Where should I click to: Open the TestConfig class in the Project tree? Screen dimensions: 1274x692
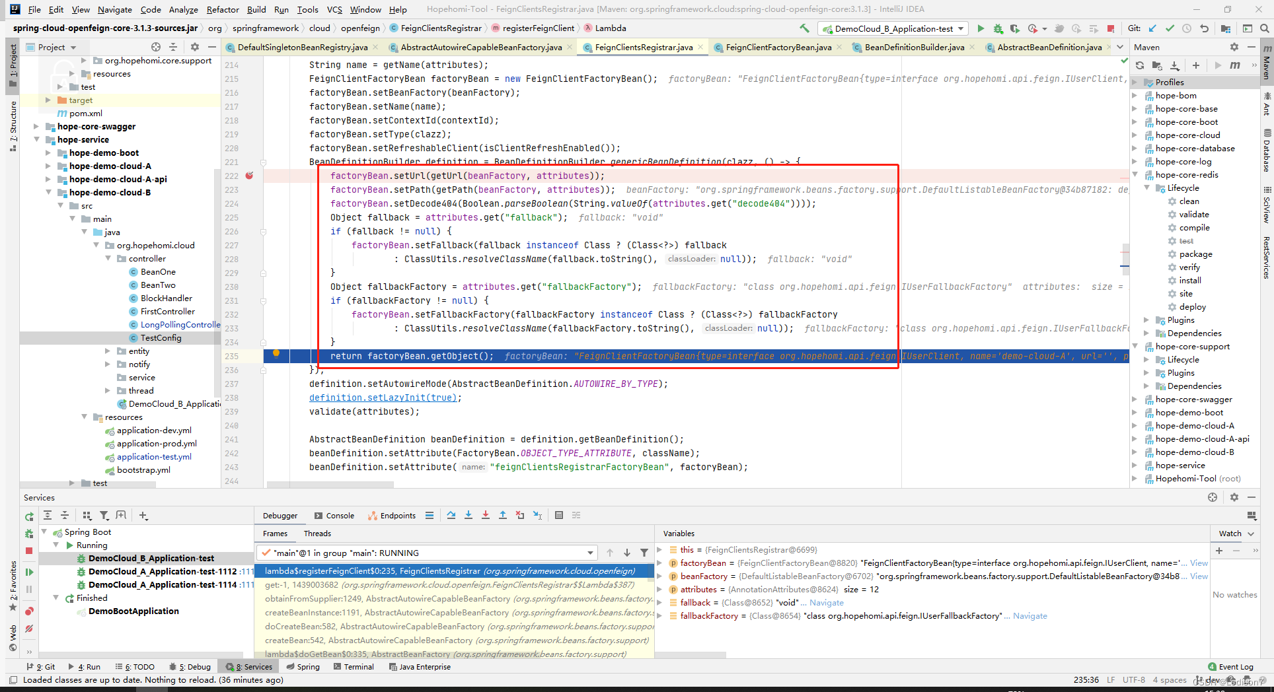coord(161,337)
